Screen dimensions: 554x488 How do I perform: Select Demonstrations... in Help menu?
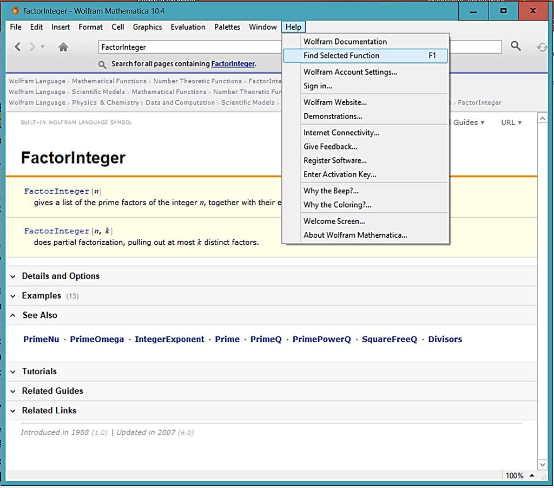[x=366, y=116]
